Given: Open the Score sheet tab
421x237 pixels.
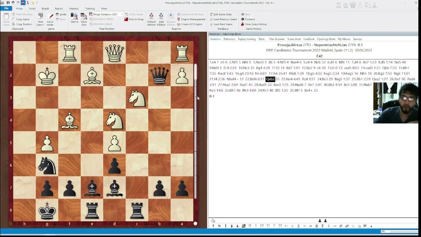Looking at the screenshot, I should (294, 39).
